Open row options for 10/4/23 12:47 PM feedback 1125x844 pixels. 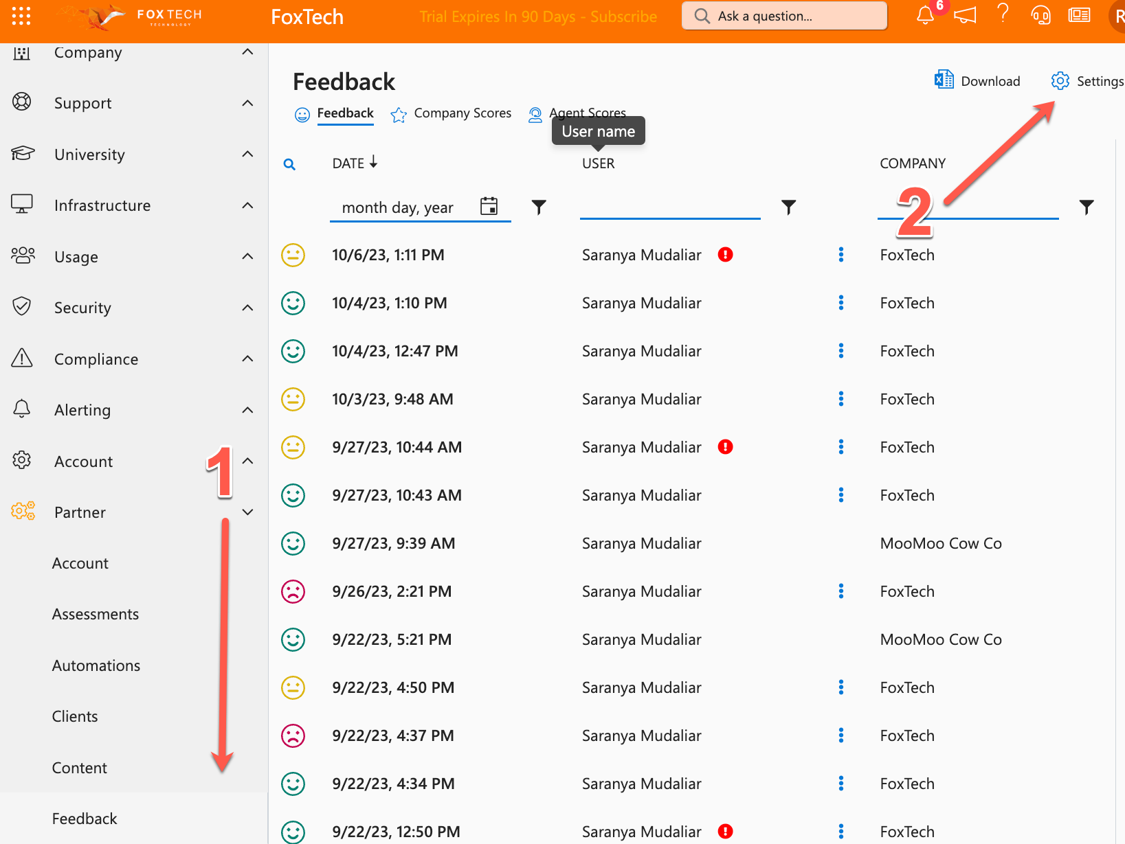(840, 351)
